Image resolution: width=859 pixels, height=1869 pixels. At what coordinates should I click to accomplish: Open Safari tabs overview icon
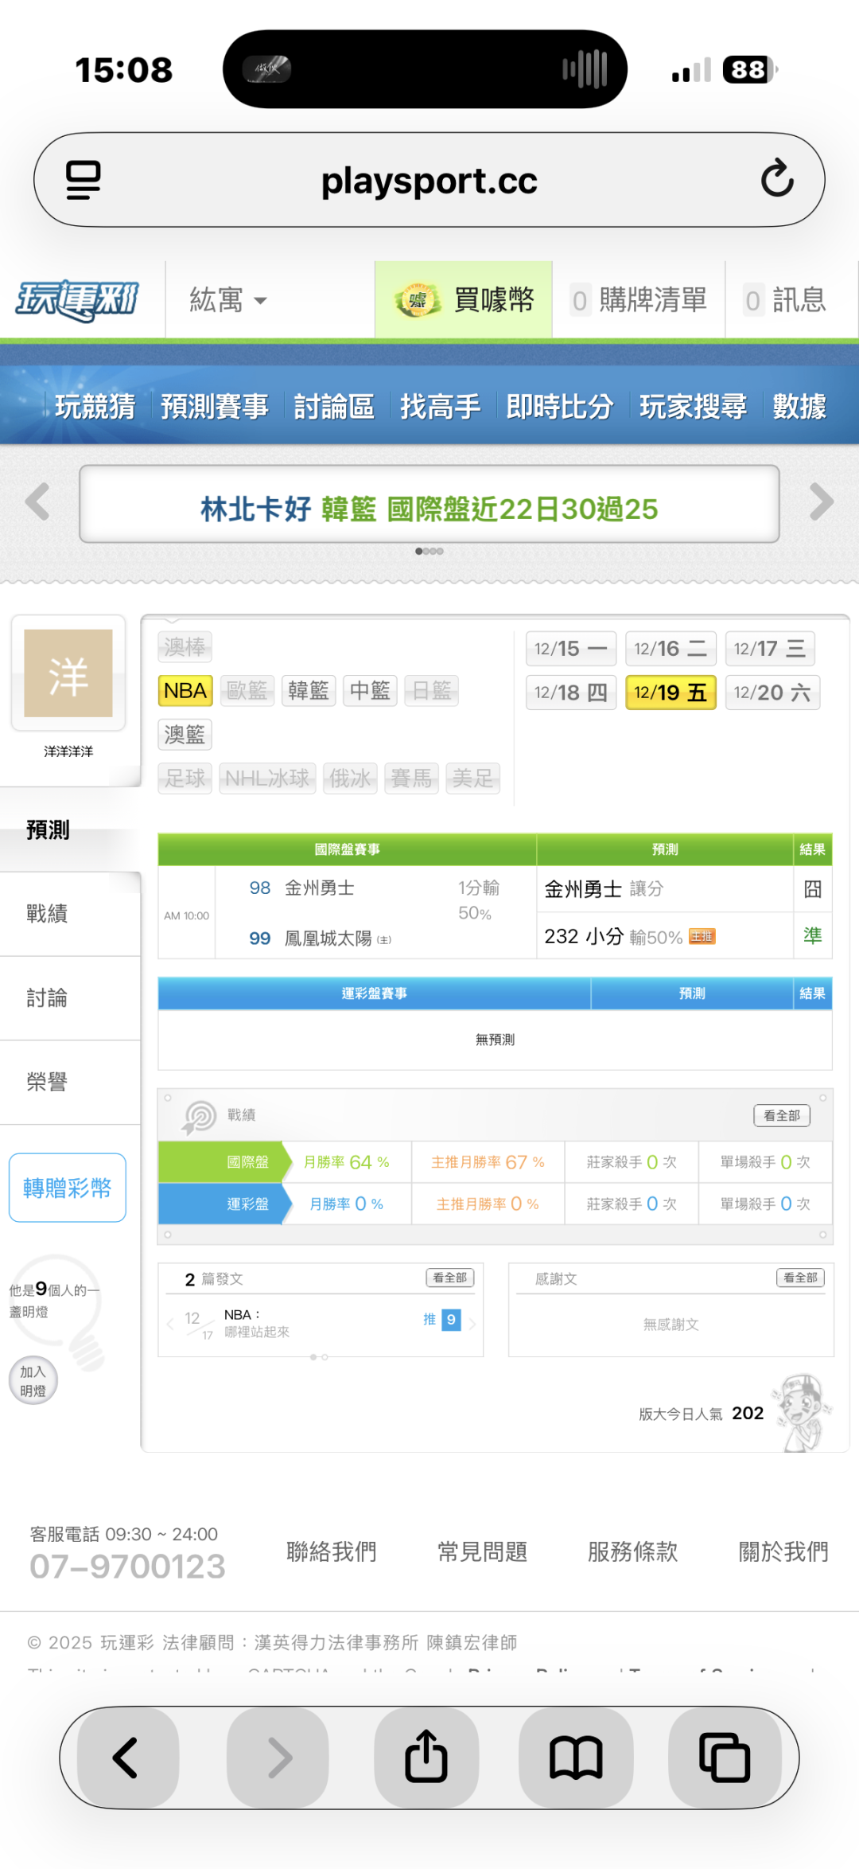(x=725, y=1758)
